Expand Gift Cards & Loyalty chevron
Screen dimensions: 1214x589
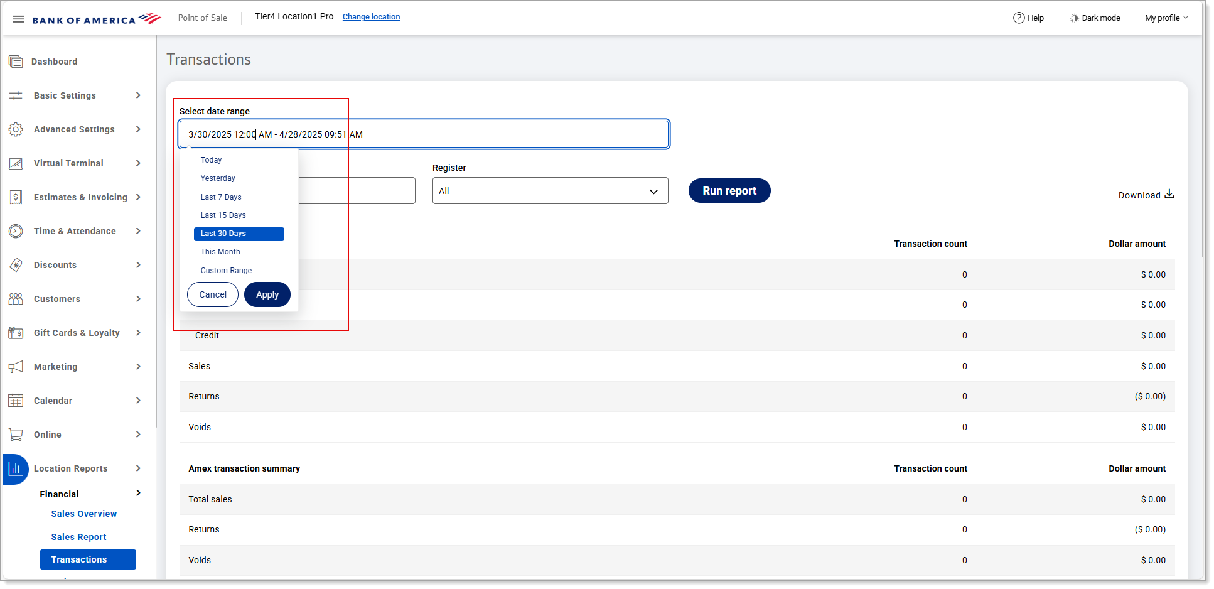[x=138, y=333]
